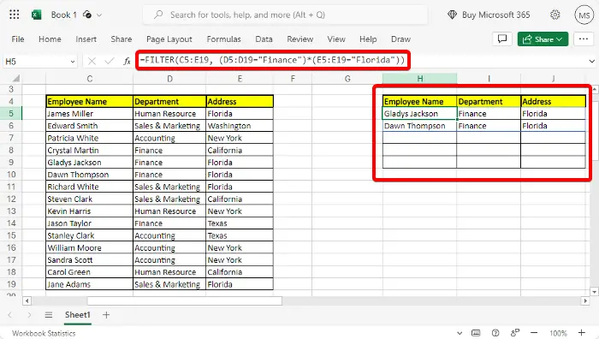Expand the formula bar chevron
599x339 pixels.
tap(592, 61)
